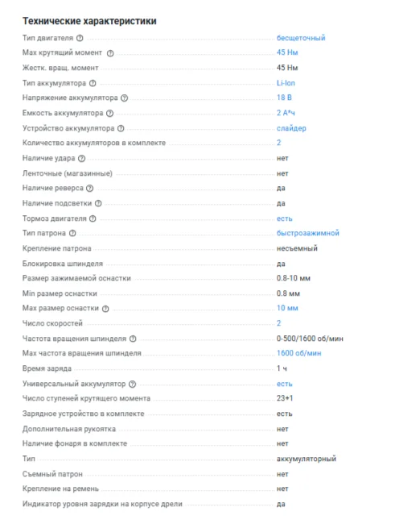
Task: Click question icon for Наличие реверса
Action: (90, 189)
